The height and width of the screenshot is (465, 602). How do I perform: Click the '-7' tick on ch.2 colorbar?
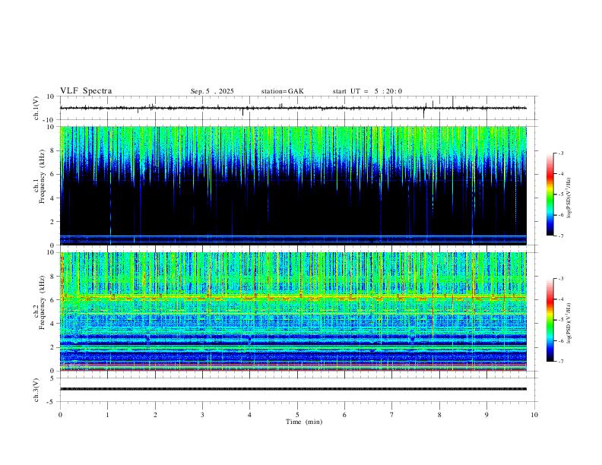(560, 362)
